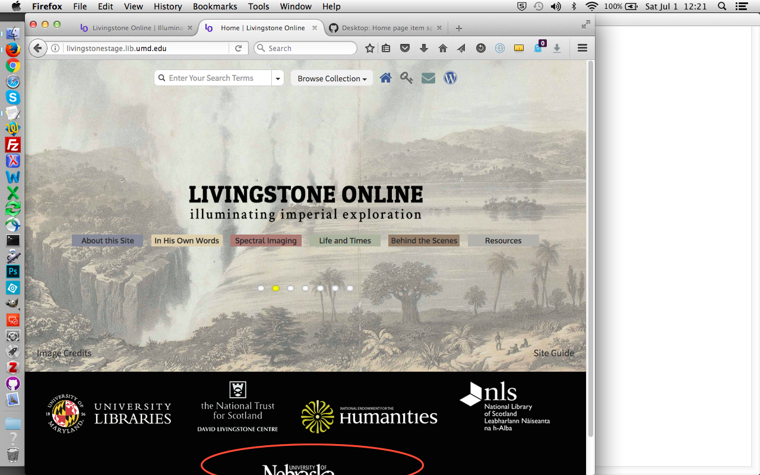
Task: Open the Tools menu
Action: pos(259,7)
